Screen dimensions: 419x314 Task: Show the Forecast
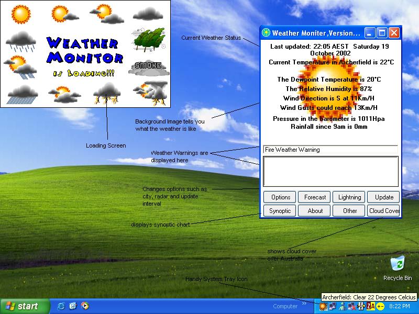(315, 197)
